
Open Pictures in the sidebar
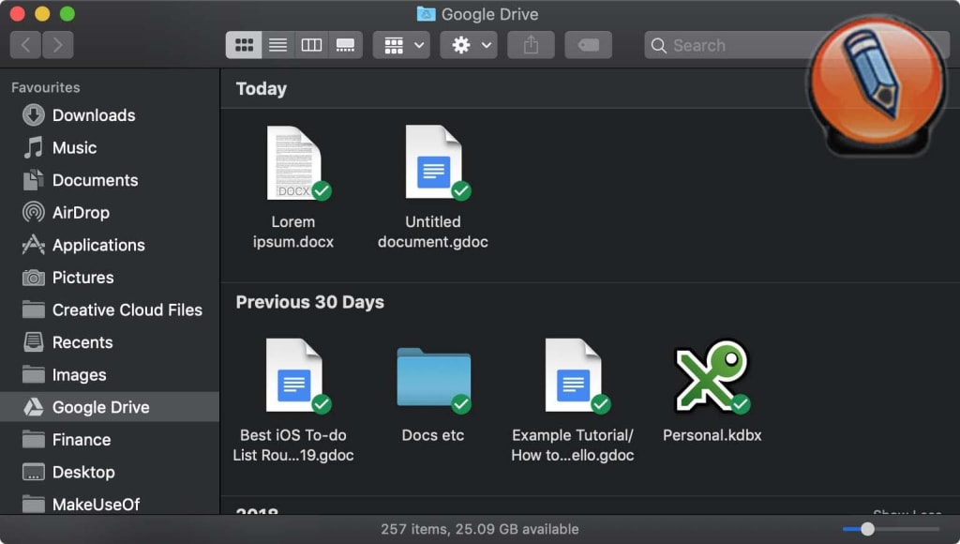pyautogui.click(x=110, y=278)
